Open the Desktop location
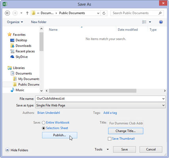The width and height of the screenshot is (169, 158). (x=21, y=40)
